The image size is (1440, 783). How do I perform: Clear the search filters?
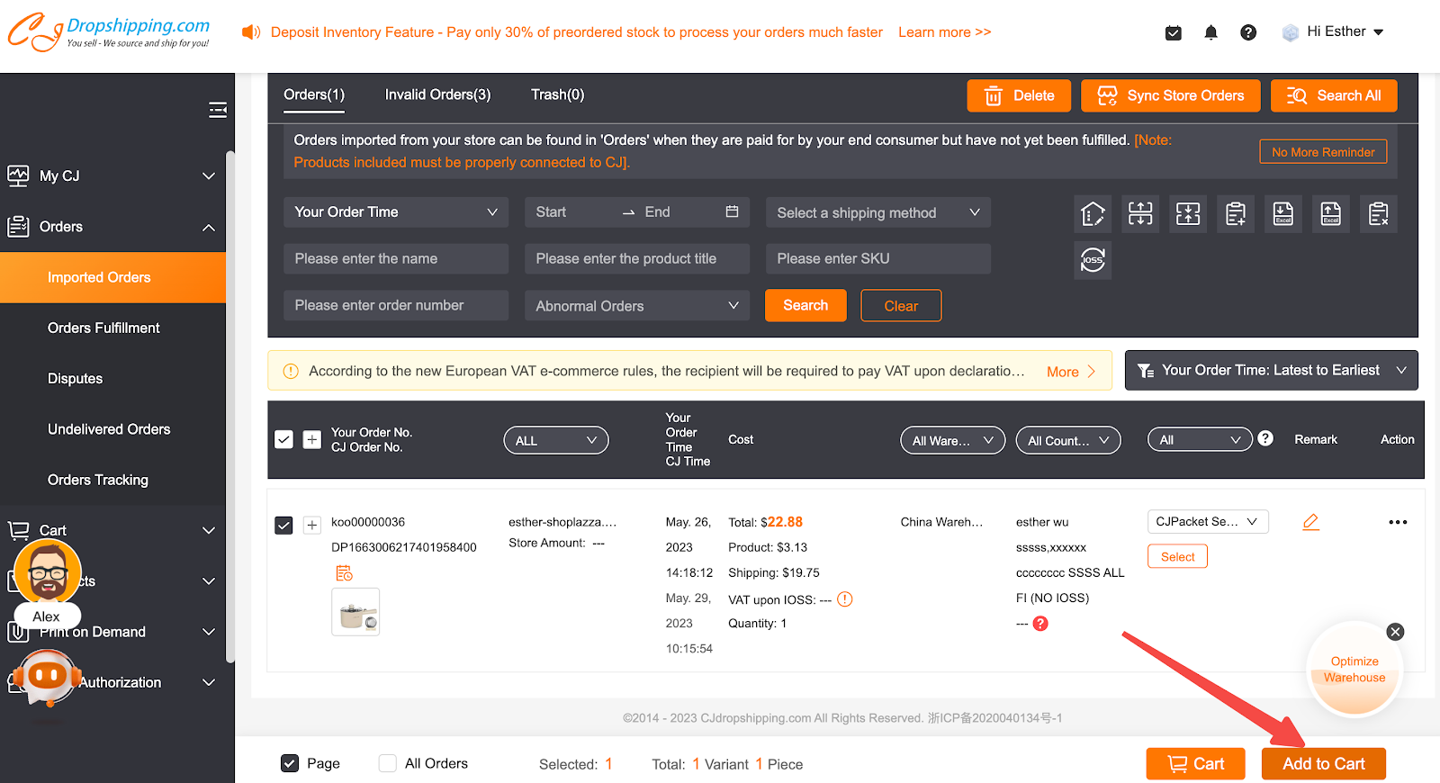901,305
